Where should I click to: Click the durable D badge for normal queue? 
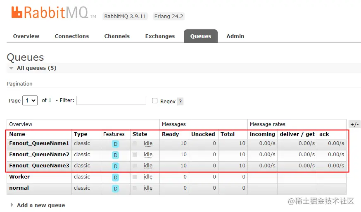[115, 188]
